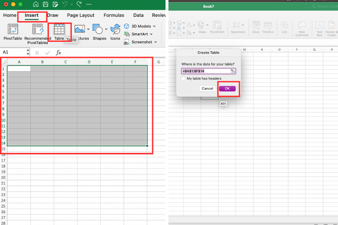
Task: Click the Home house icon in title bar
Action: tap(36, 4)
